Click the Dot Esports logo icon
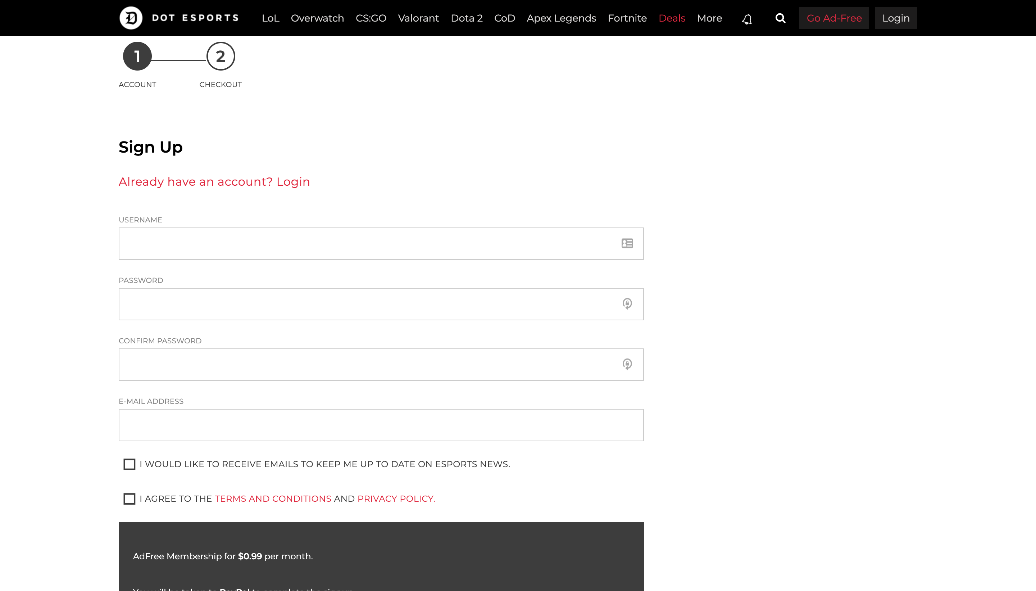 (131, 18)
